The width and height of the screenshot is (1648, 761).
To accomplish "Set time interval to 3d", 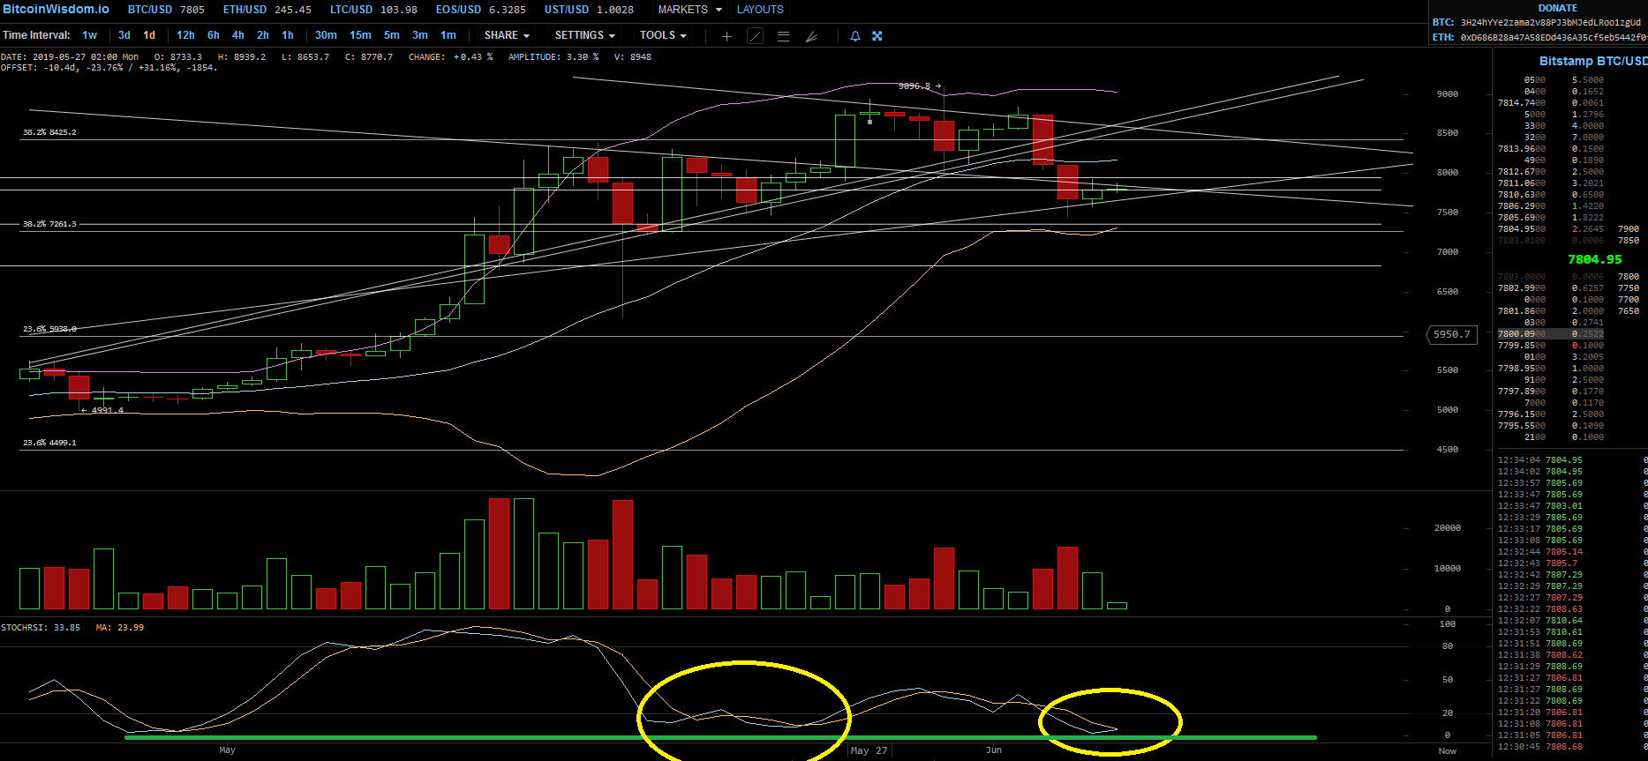I will 124,35.
